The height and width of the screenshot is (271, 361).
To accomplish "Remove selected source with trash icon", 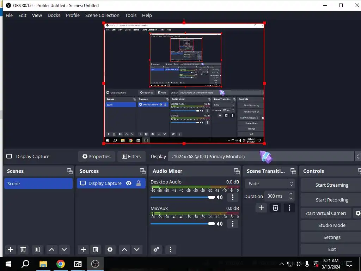I will click(x=96, y=249).
